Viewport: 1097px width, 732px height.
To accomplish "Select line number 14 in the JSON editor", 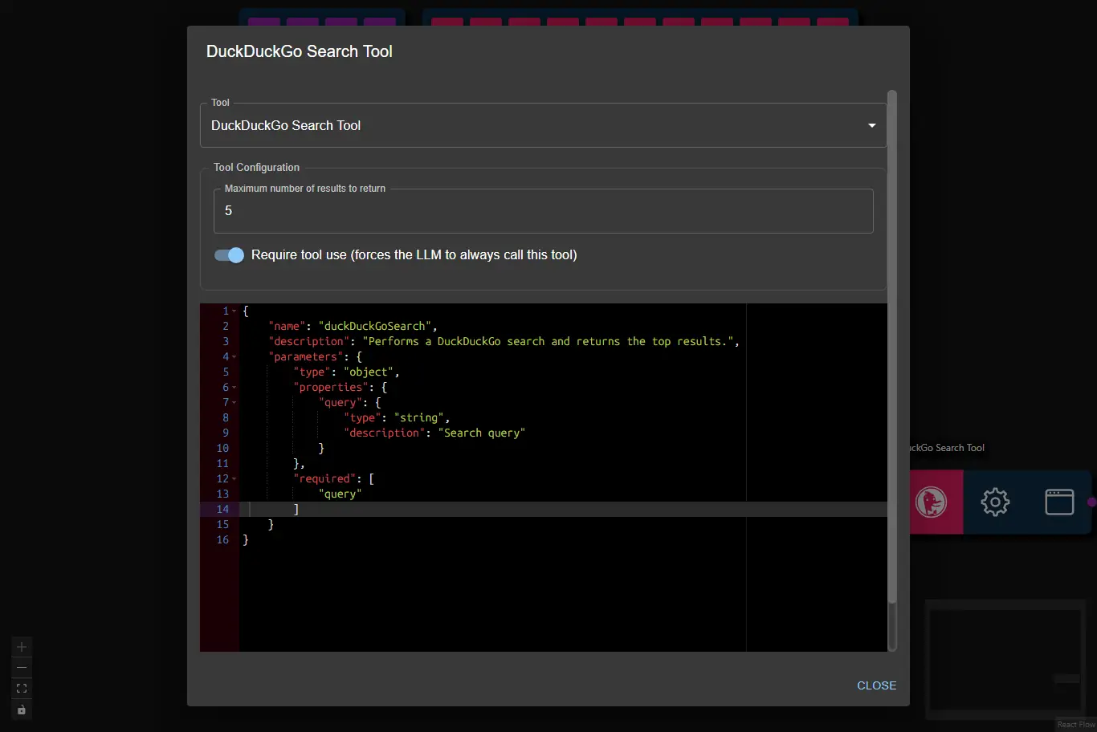I will tap(222, 509).
